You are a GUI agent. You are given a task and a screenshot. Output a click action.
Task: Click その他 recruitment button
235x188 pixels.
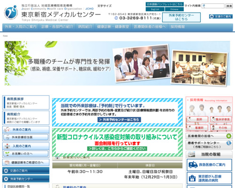[221, 128]
